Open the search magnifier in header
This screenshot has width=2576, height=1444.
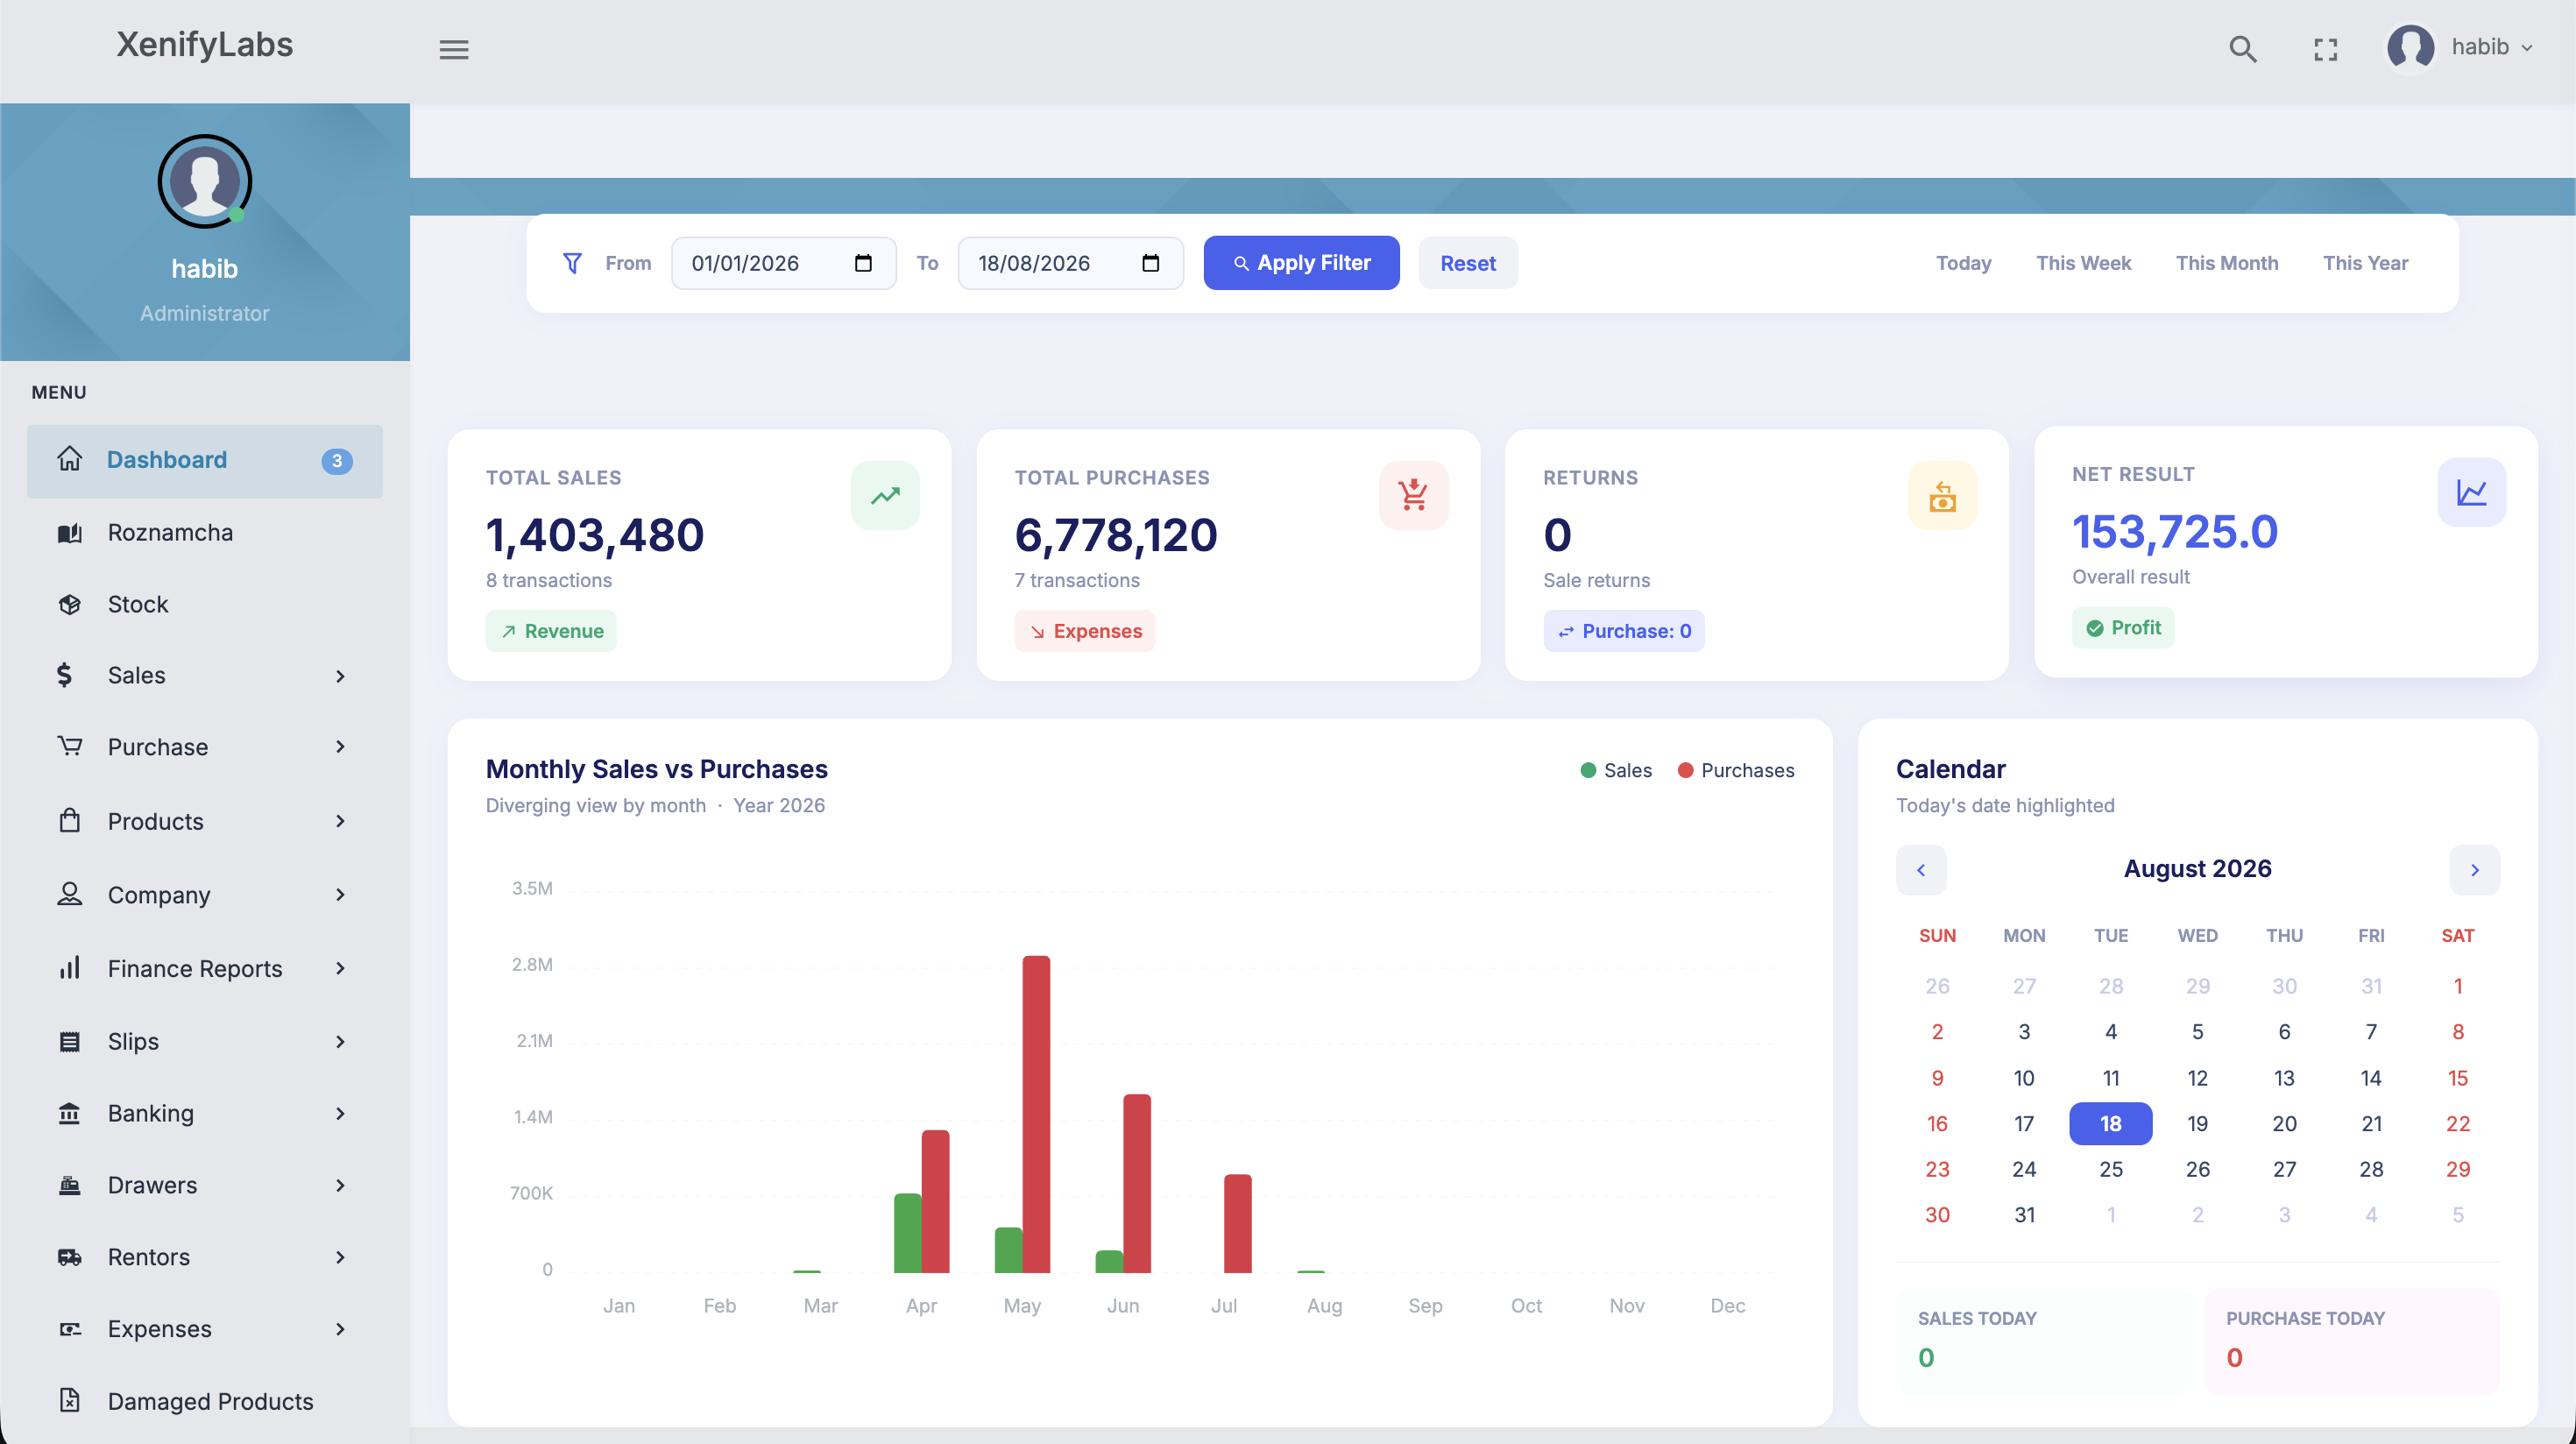pos(2243,49)
